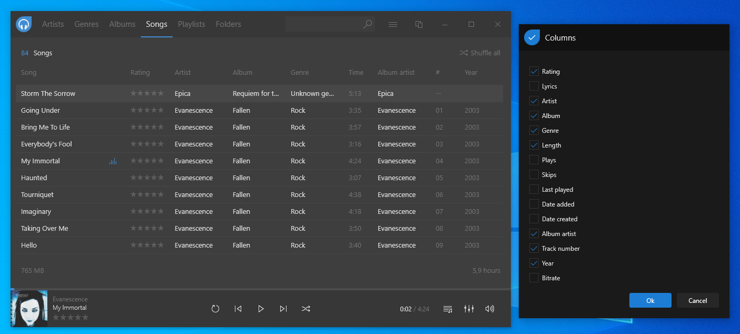The height and width of the screenshot is (334, 740).
Task: Click Shuffle all above the song list
Action: (479, 53)
